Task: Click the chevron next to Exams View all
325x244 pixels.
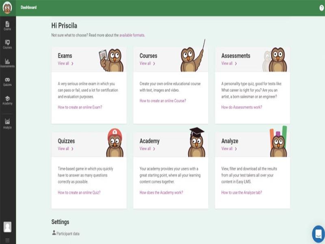Action: click(x=72, y=63)
